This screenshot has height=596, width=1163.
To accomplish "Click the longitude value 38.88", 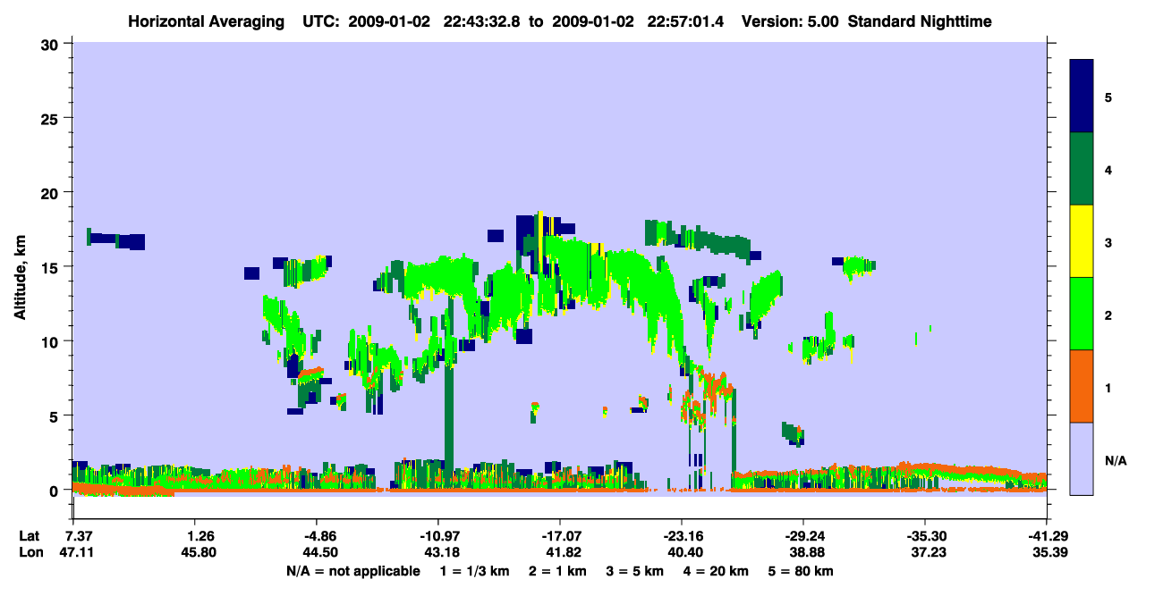I will click(806, 553).
